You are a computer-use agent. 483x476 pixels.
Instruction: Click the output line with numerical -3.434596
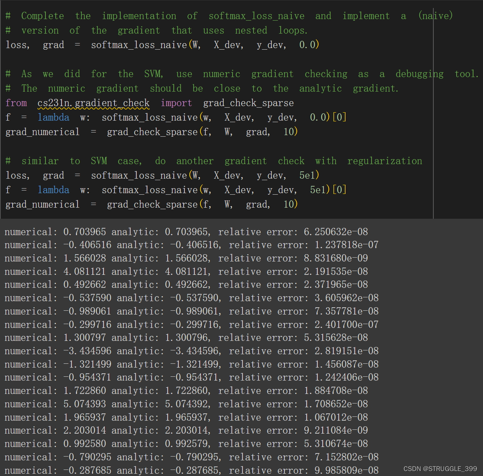192,351
